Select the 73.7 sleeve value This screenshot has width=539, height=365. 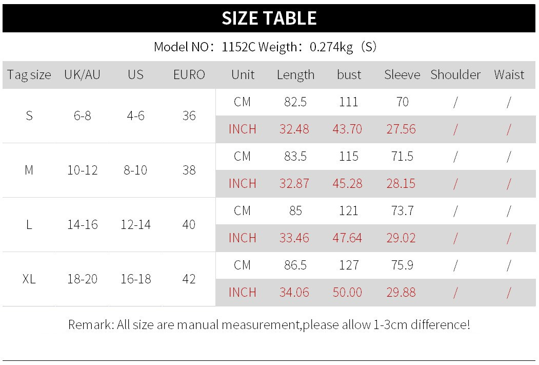(402, 211)
